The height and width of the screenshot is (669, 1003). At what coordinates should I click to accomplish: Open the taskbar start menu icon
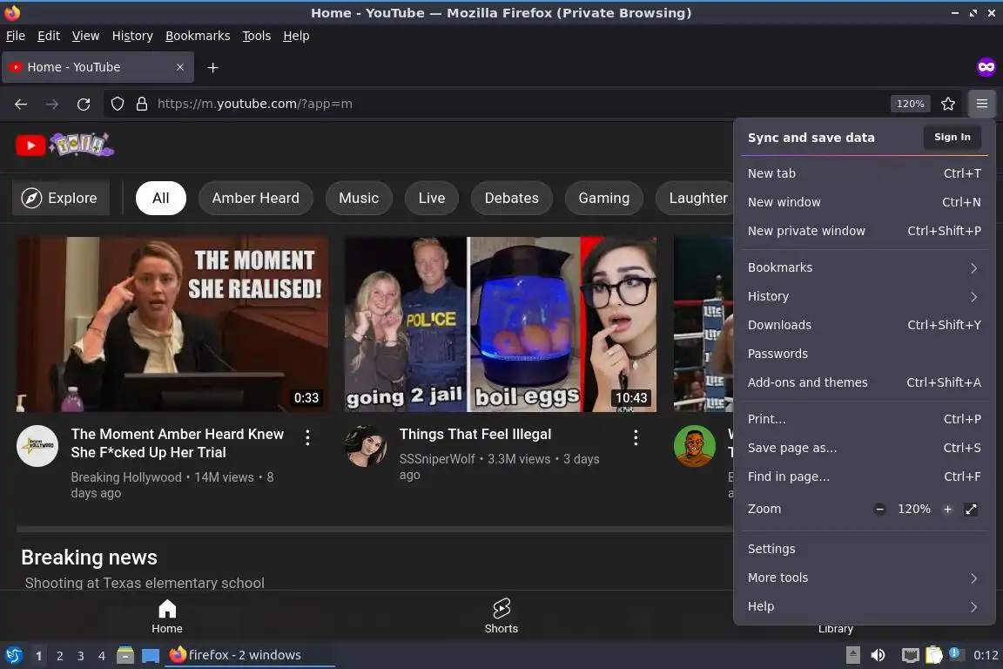click(x=13, y=655)
